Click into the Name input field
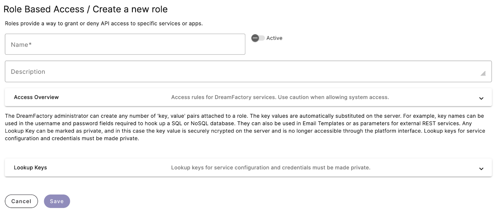 point(125,44)
